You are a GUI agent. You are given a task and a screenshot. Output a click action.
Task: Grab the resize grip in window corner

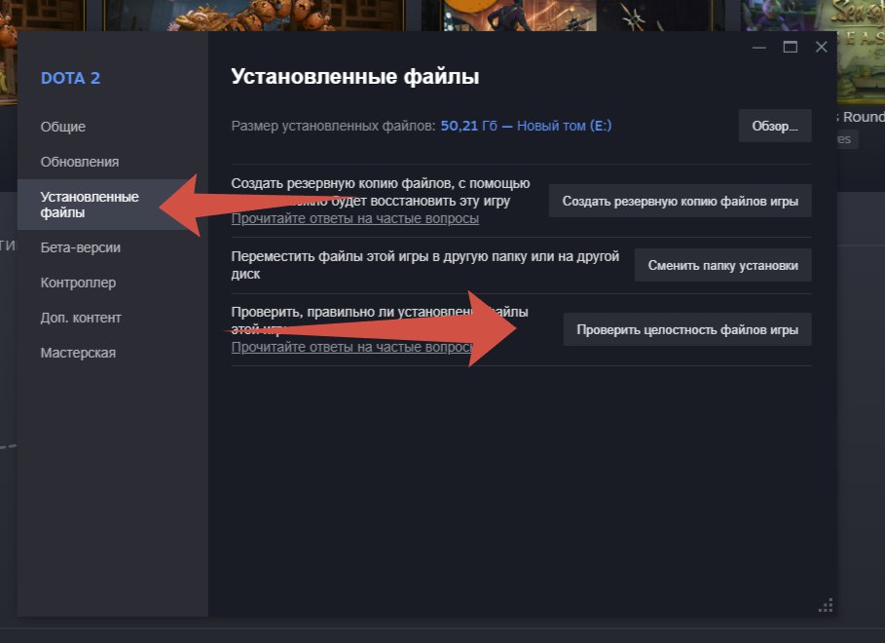[826, 605]
